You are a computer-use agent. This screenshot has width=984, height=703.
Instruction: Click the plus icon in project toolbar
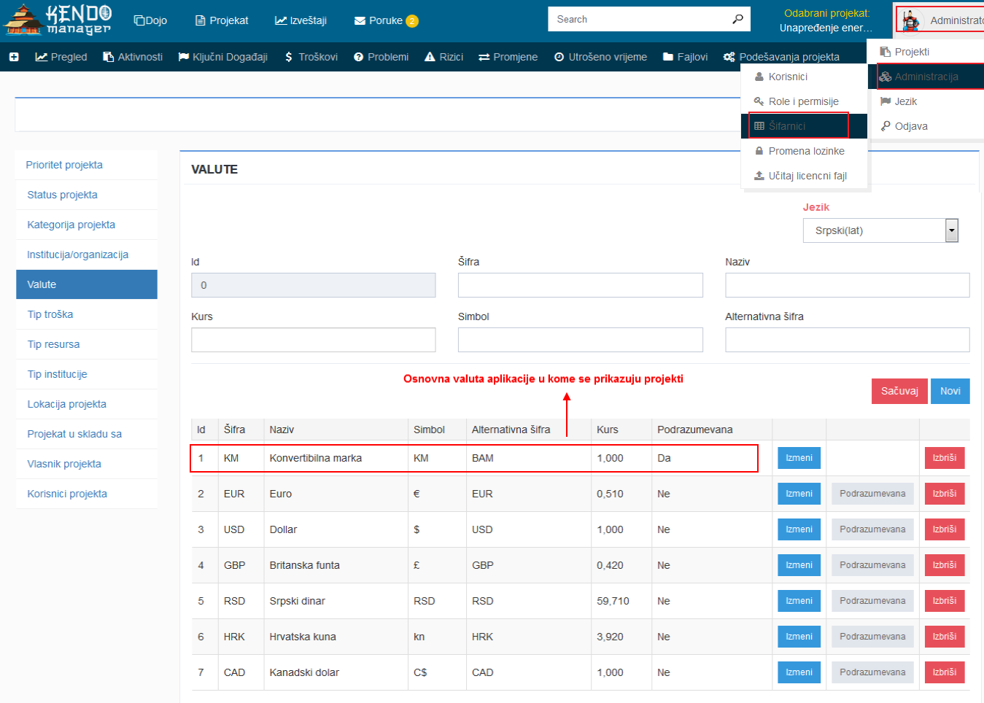coord(14,57)
